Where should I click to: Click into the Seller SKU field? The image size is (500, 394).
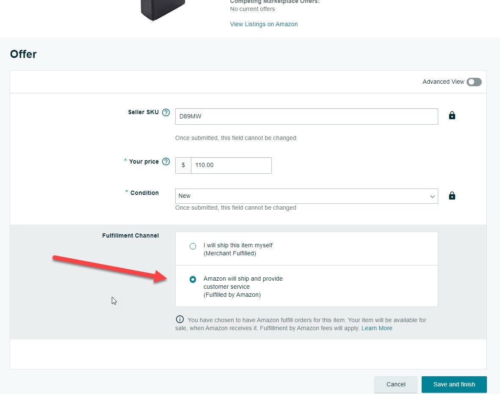click(307, 116)
